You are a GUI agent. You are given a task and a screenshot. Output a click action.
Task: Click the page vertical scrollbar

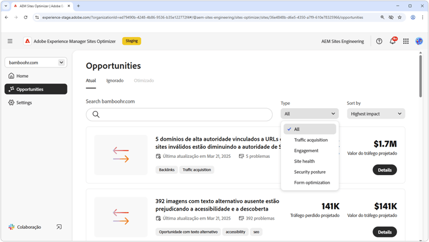pos(420,76)
